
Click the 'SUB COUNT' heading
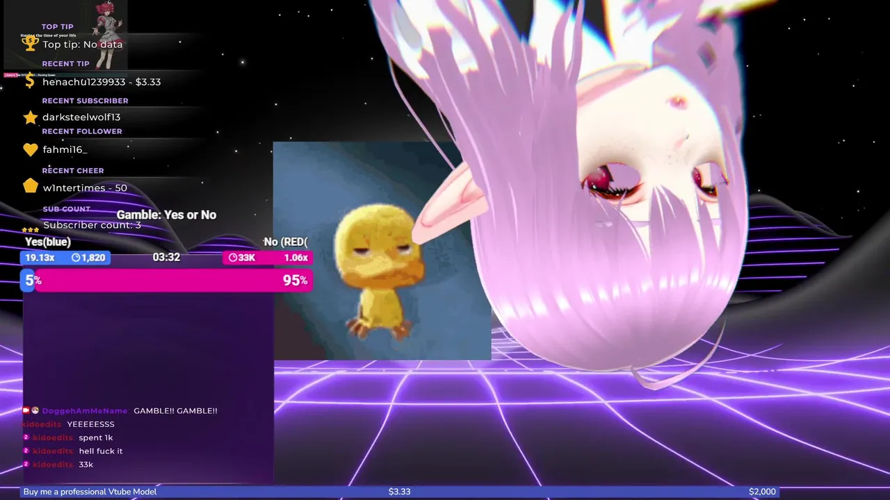[67, 209]
